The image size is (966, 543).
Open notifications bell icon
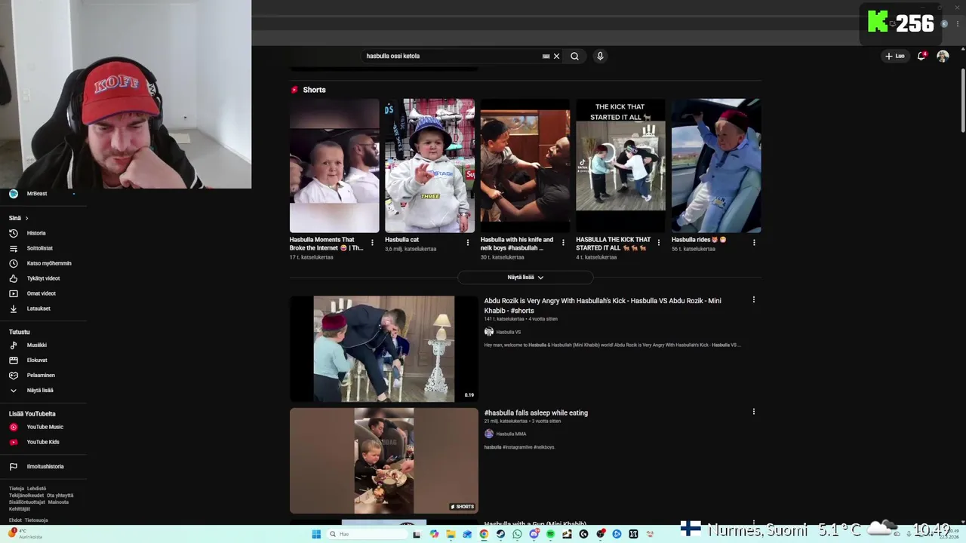[921, 56]
